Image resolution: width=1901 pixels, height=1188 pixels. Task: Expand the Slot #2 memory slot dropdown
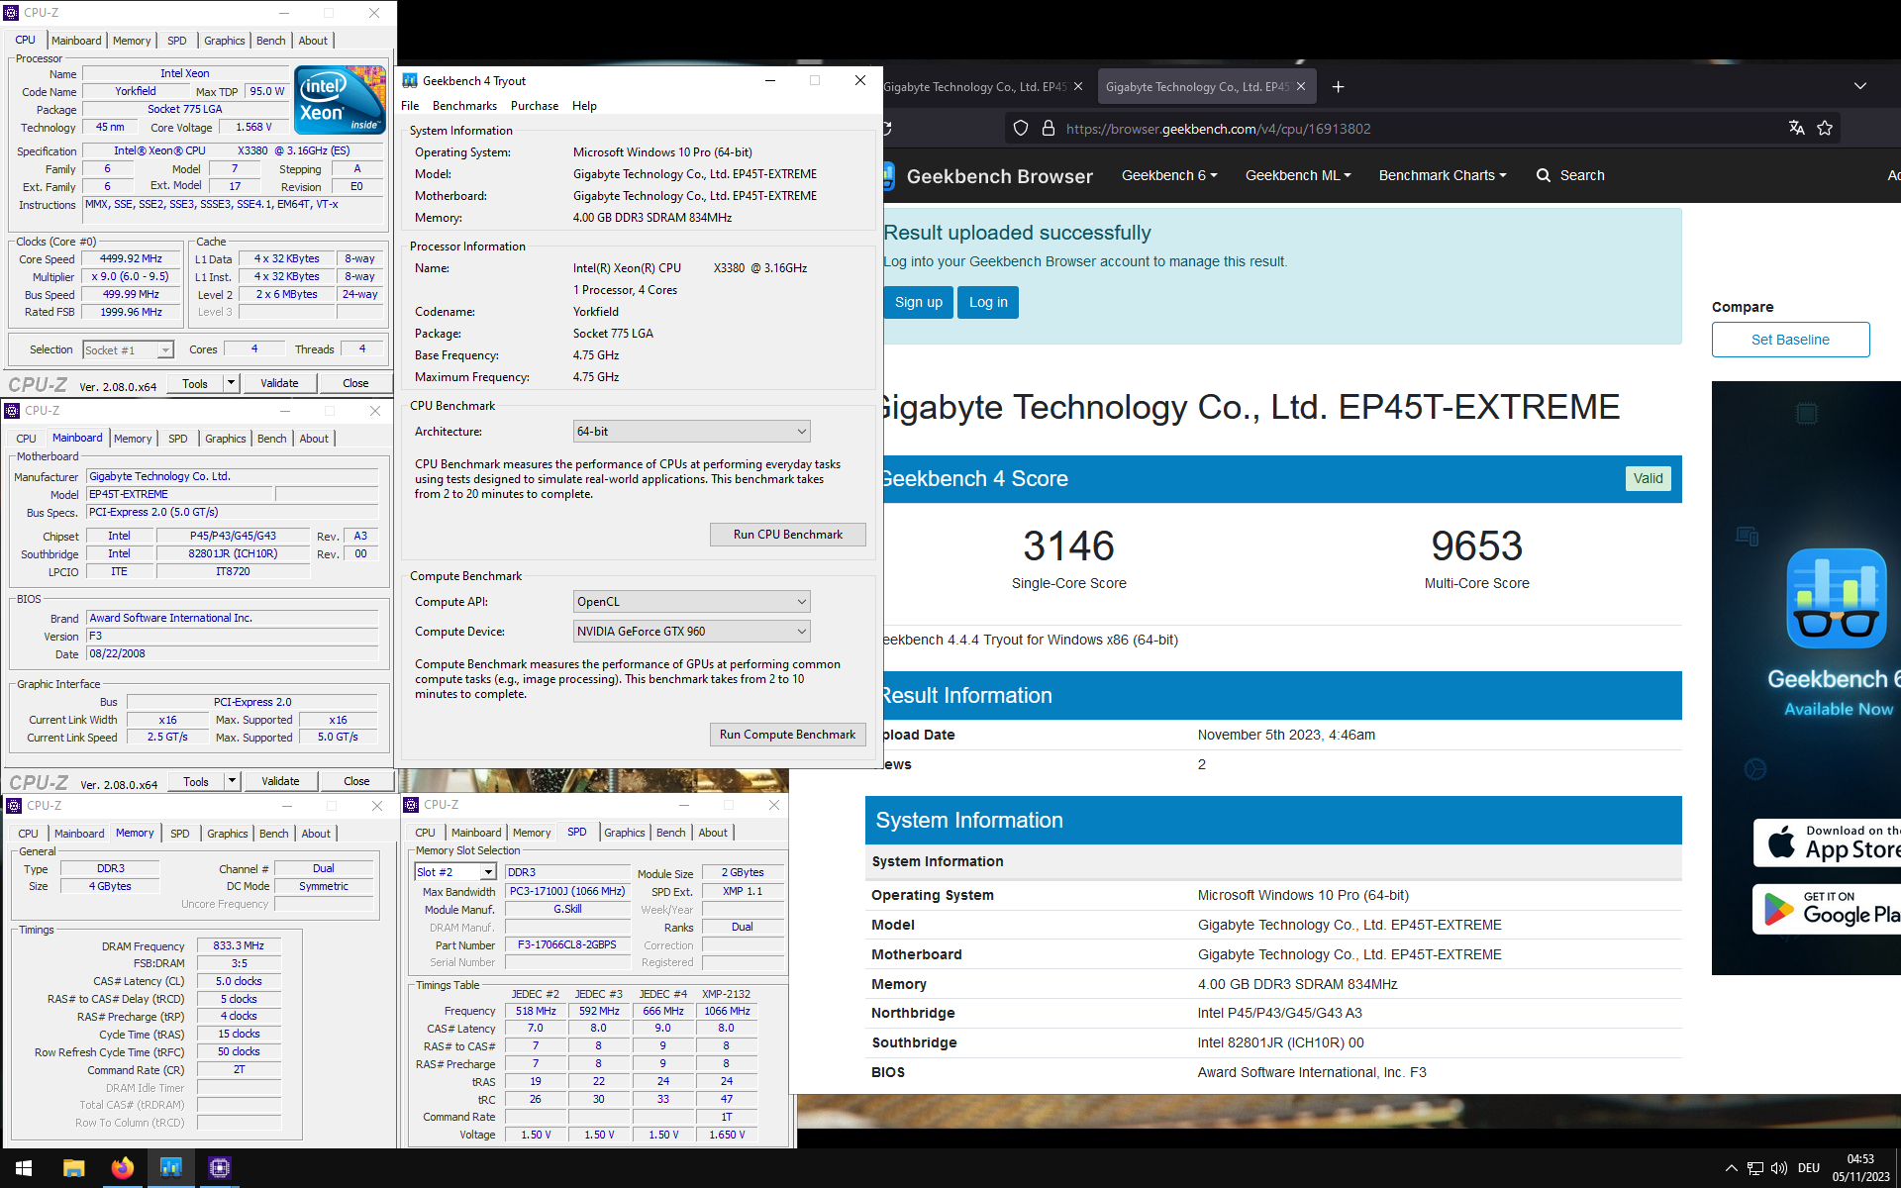pyautogui.click(x=487, y=872)
